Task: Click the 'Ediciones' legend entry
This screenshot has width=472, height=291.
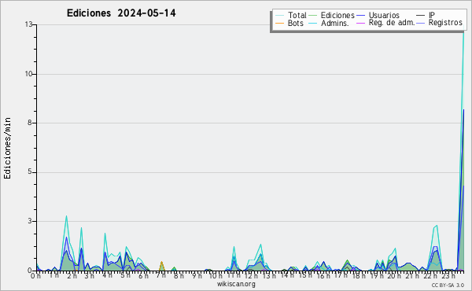Action: pyautogui.click(x=337, y=15)
